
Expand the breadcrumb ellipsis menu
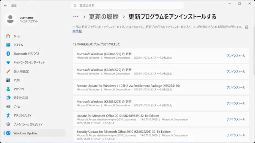pyautogui.click(x=76, y=17)
